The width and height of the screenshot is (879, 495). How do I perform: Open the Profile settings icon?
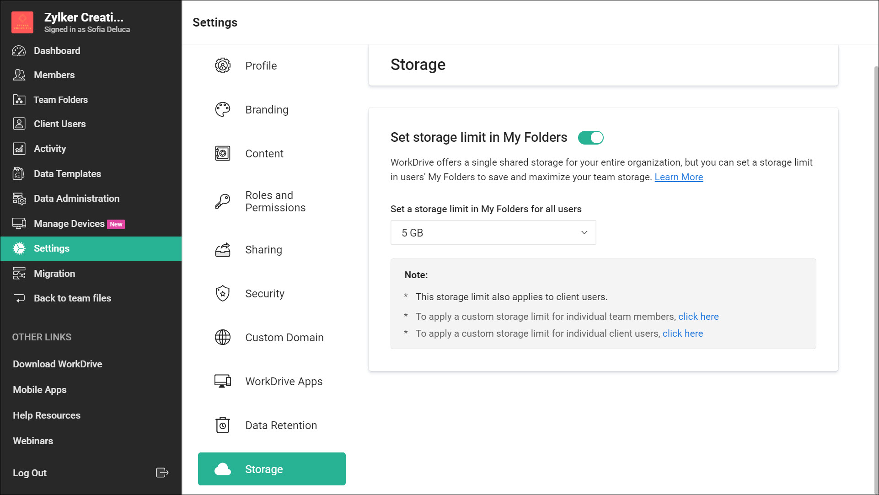[222, 65]
